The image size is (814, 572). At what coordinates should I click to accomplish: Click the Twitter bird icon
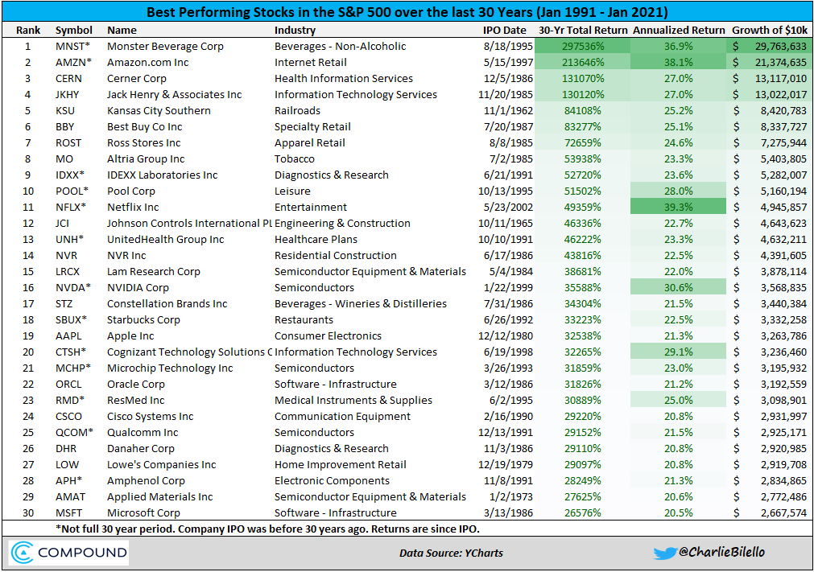pyautogui.click(x=664, y=553)
